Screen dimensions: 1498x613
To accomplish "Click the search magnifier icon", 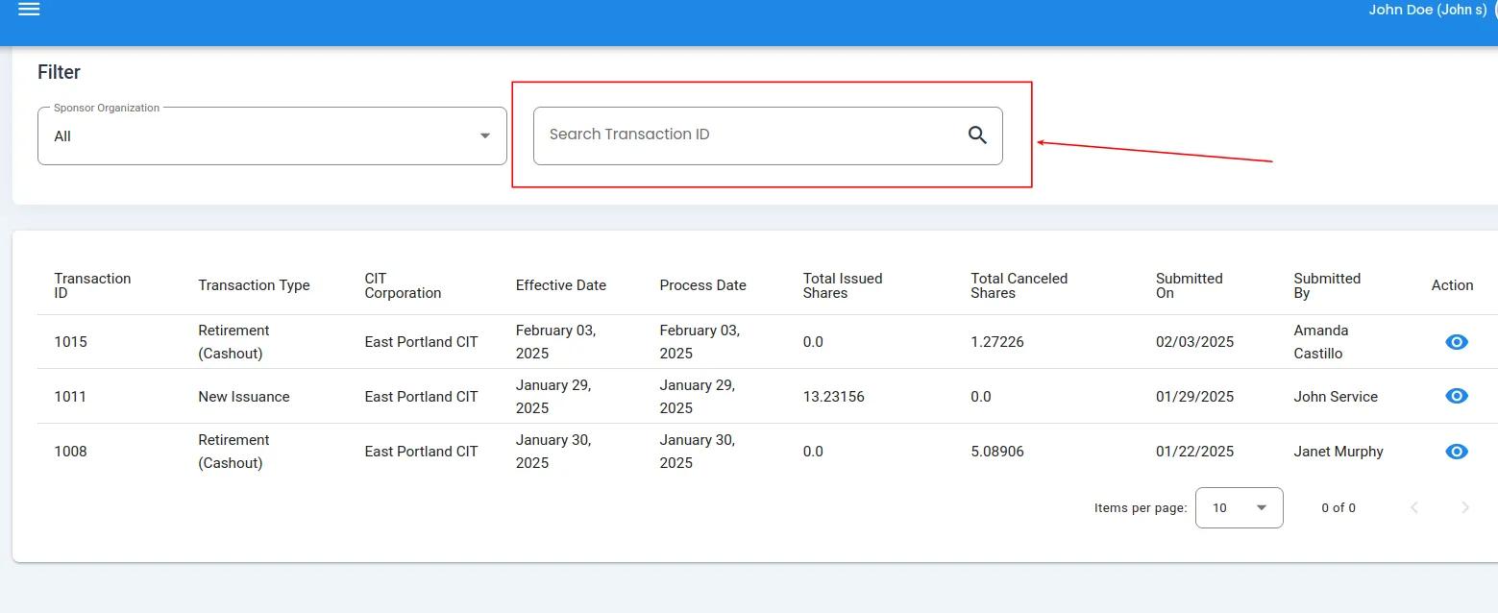I will [x=977, y=135].
